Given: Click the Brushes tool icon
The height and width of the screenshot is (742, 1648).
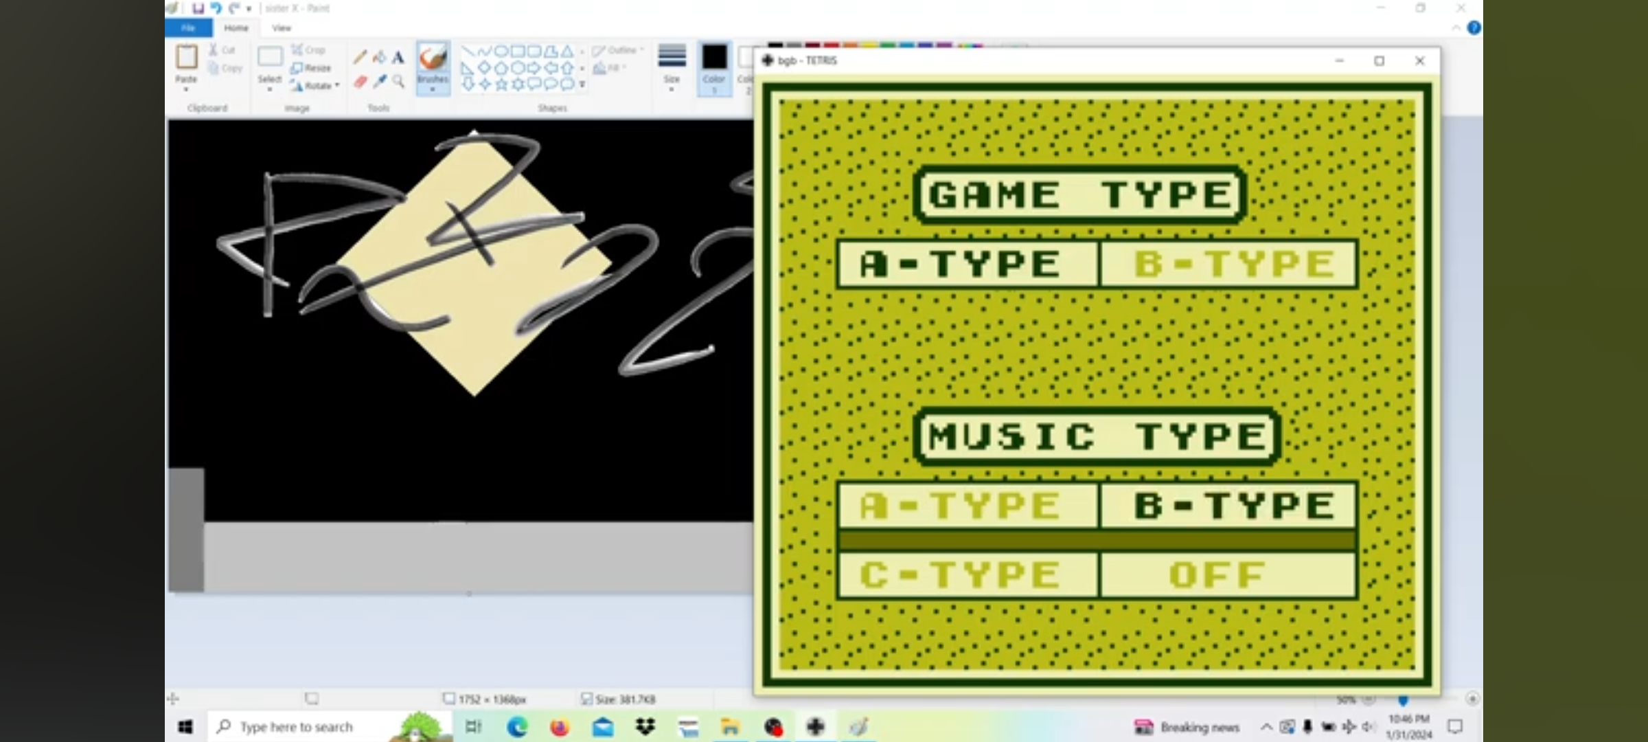Looking at the screenshot, I should pos(433,59).
